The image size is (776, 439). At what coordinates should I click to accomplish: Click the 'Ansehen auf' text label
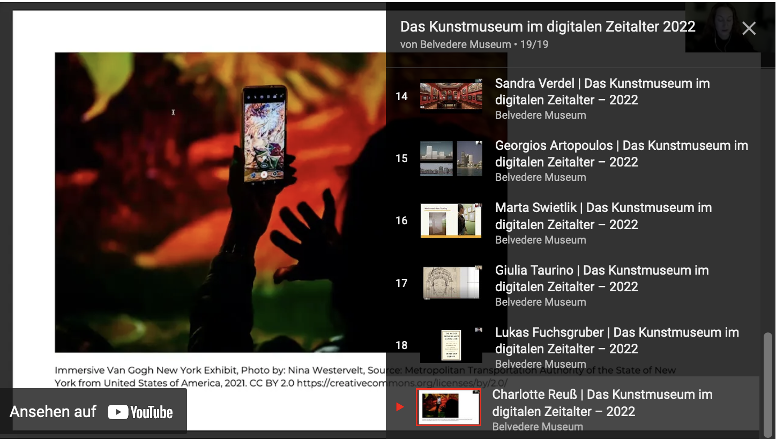coord(53,412)
